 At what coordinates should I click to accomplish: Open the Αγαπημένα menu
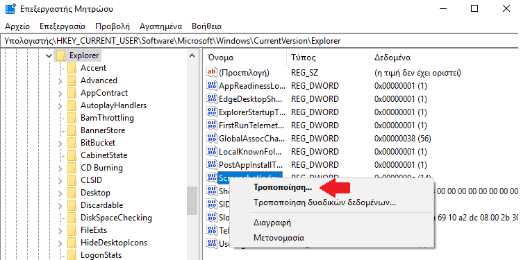pos(161,26)
